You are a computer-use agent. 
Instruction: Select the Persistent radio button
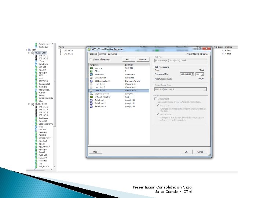(x=158, y=106)
